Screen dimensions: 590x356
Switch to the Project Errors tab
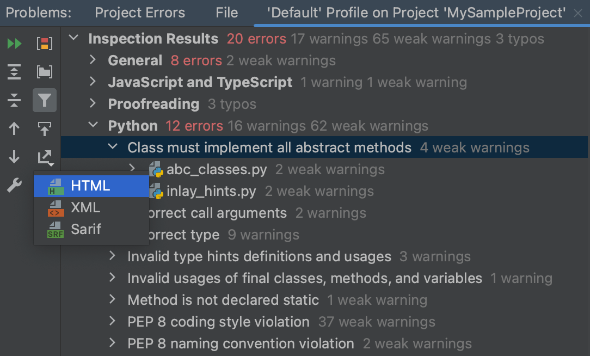tap(139, 13)
